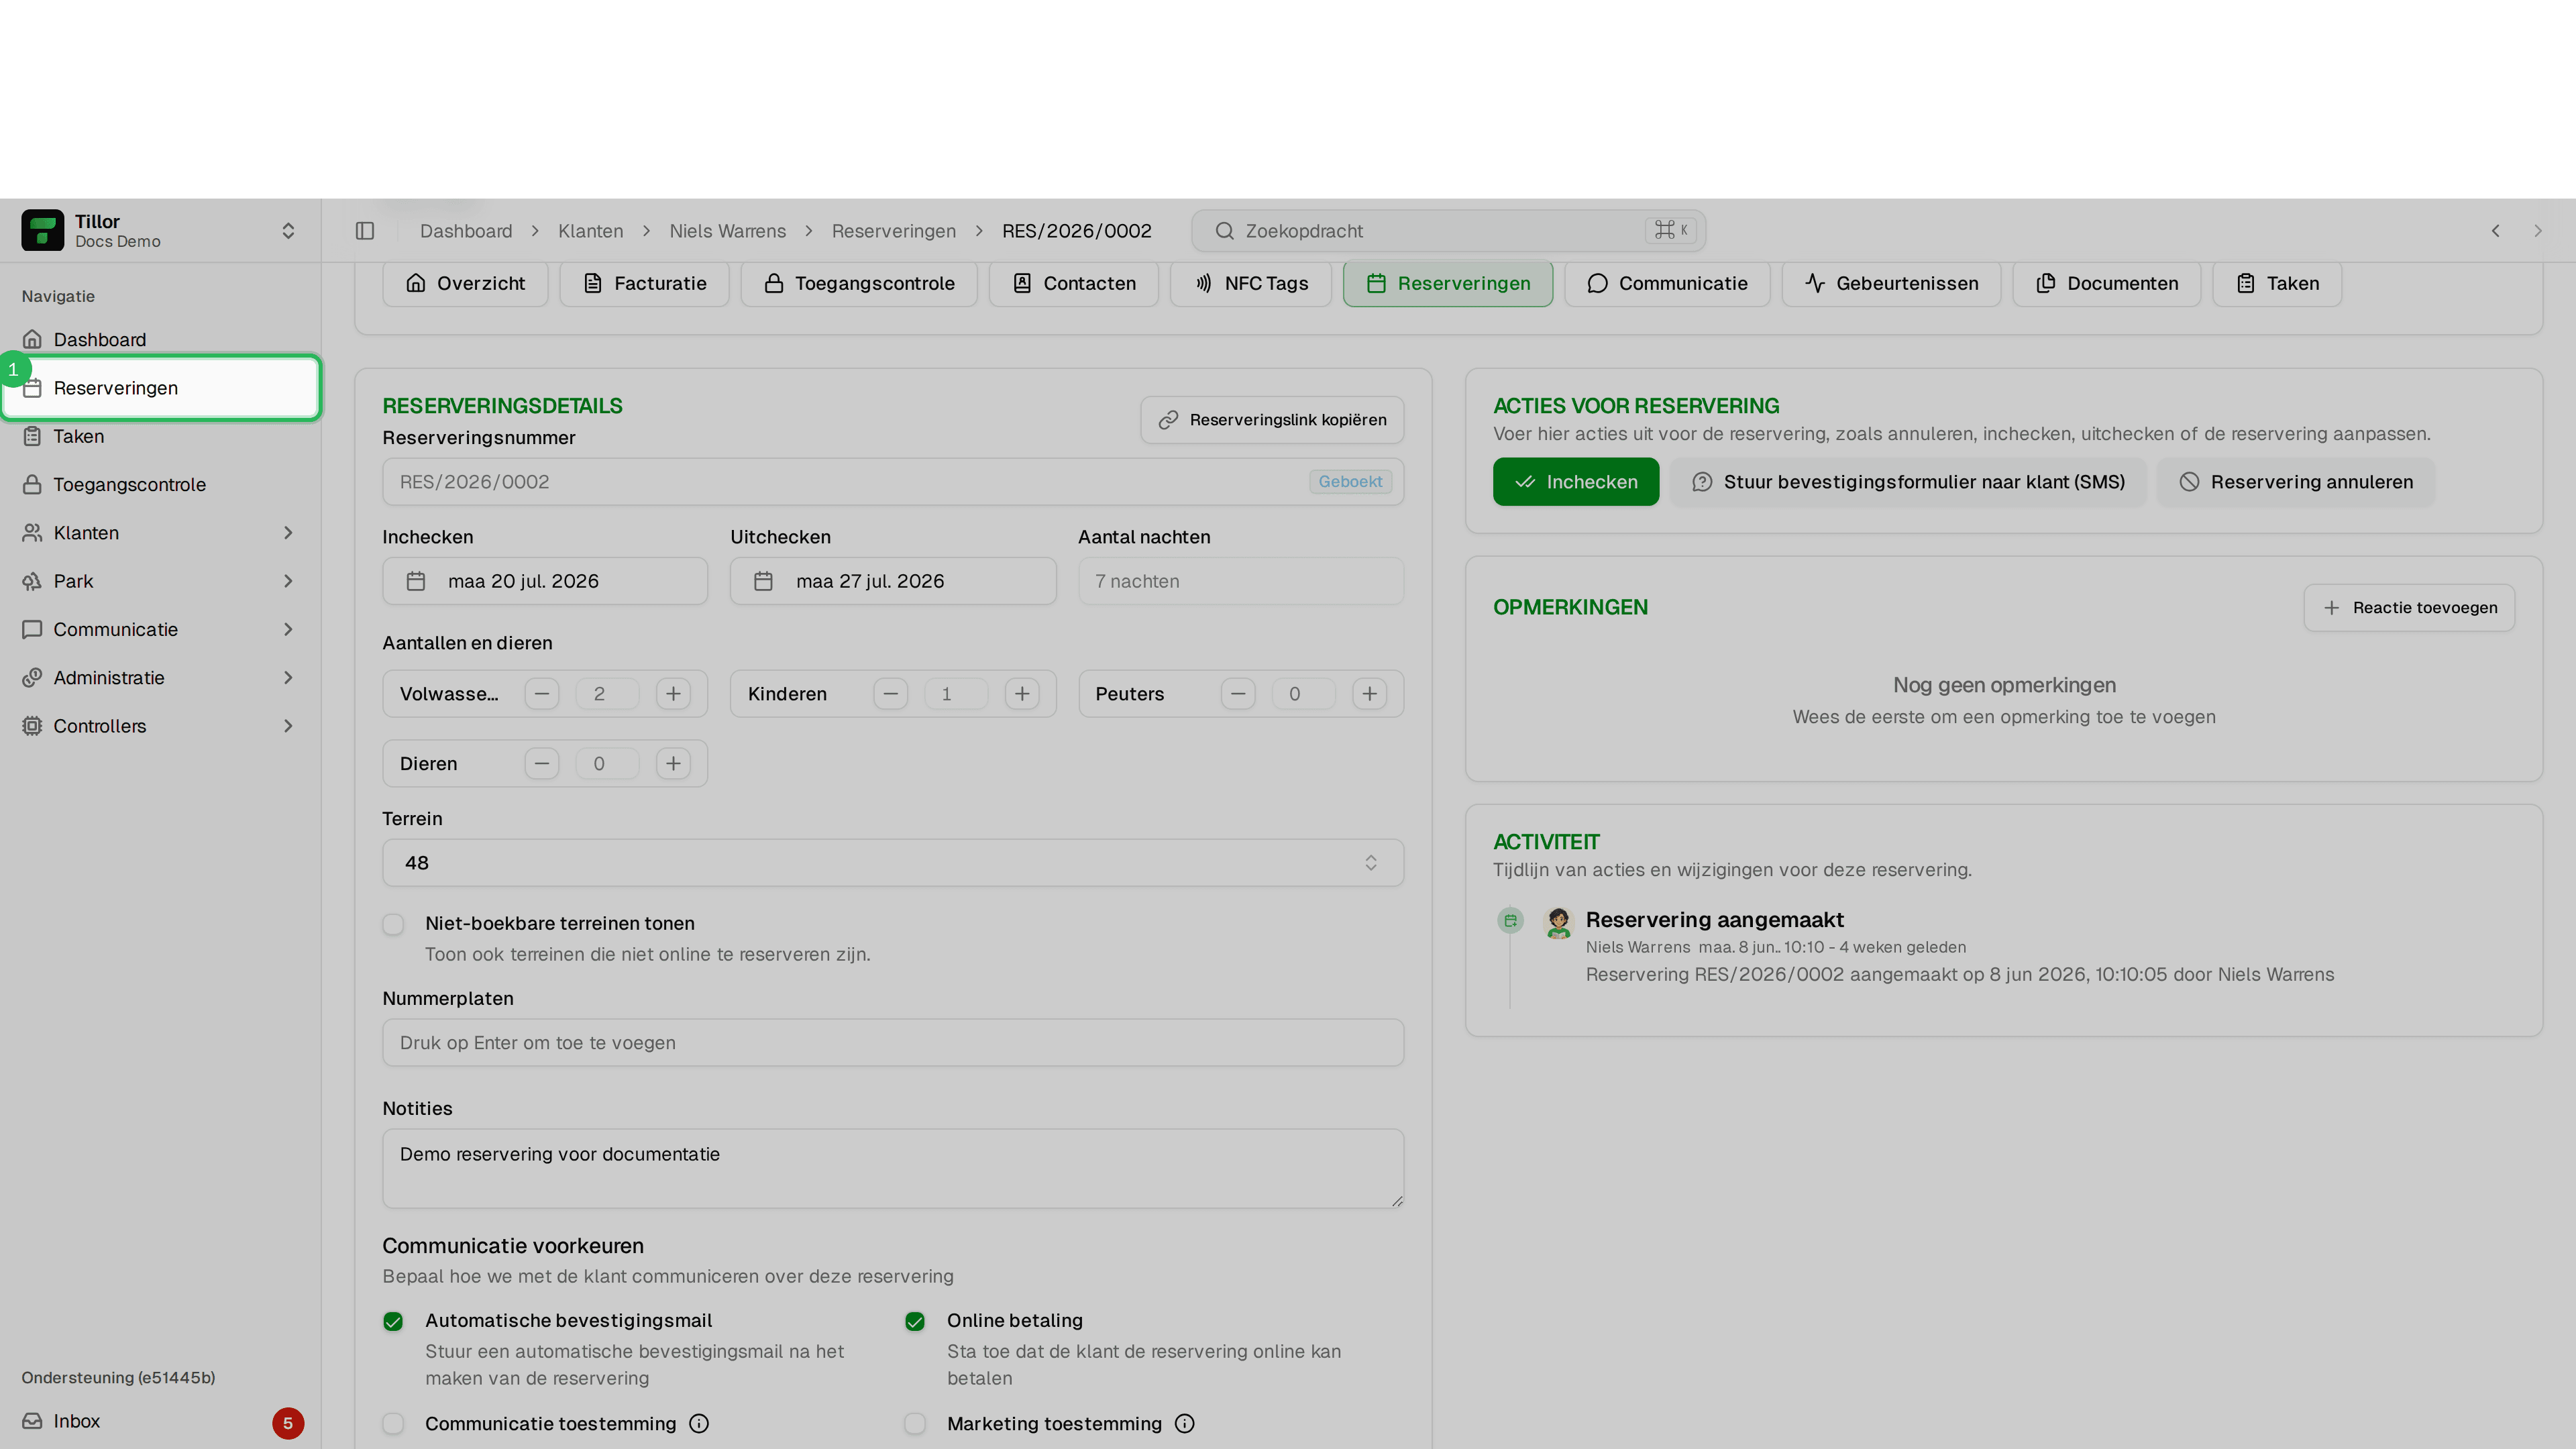Click the Nummerplaten input field
This screenshot has width=2576, height=1449.
[x=893, y=1043]
